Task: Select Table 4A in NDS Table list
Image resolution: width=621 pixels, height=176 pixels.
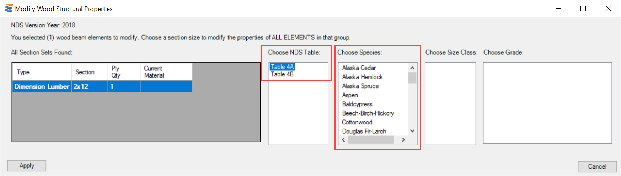Action: [x=282, y=67]
